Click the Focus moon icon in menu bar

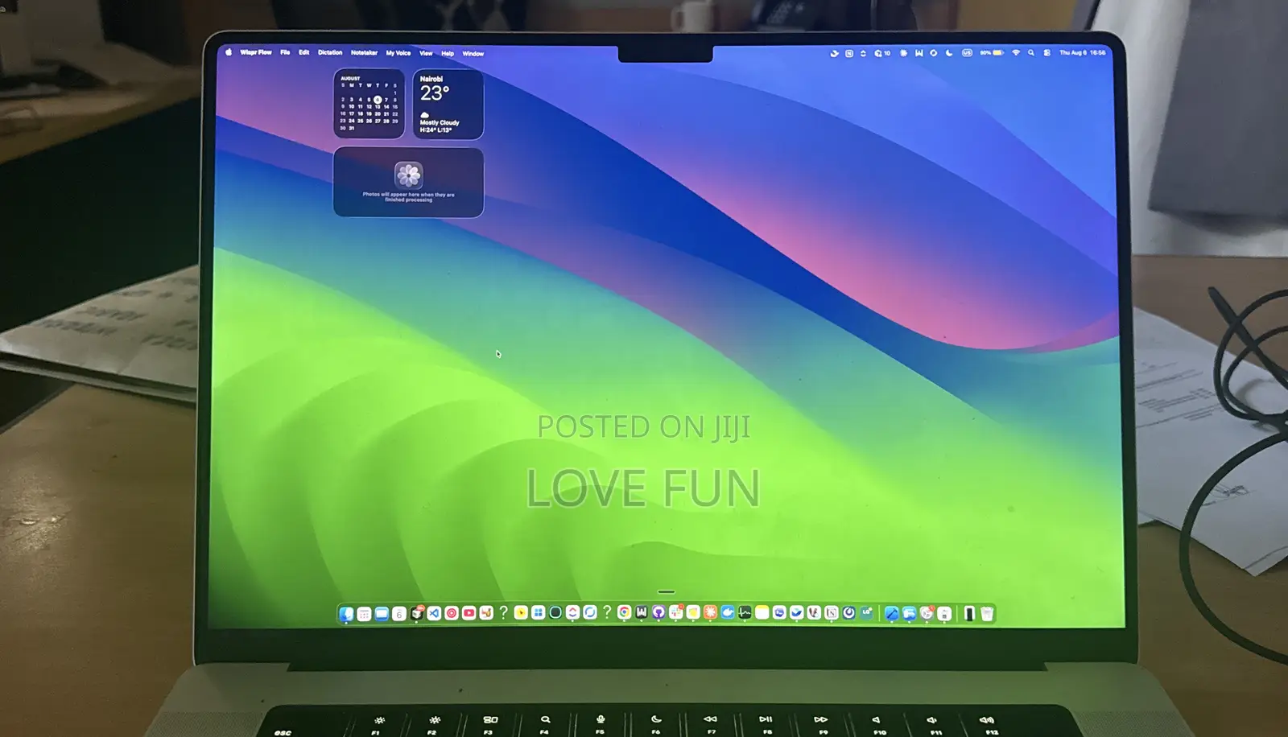(949, 53)
